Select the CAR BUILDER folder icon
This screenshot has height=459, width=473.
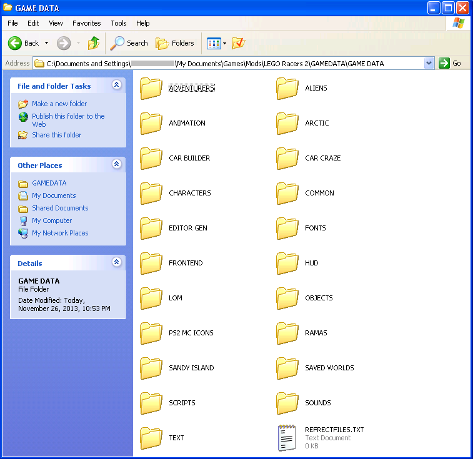click(x=151, y=158)
